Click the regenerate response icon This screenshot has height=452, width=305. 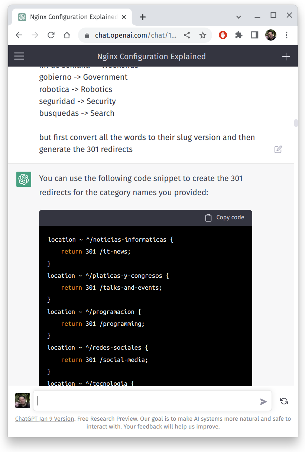(x=284, y=401)
